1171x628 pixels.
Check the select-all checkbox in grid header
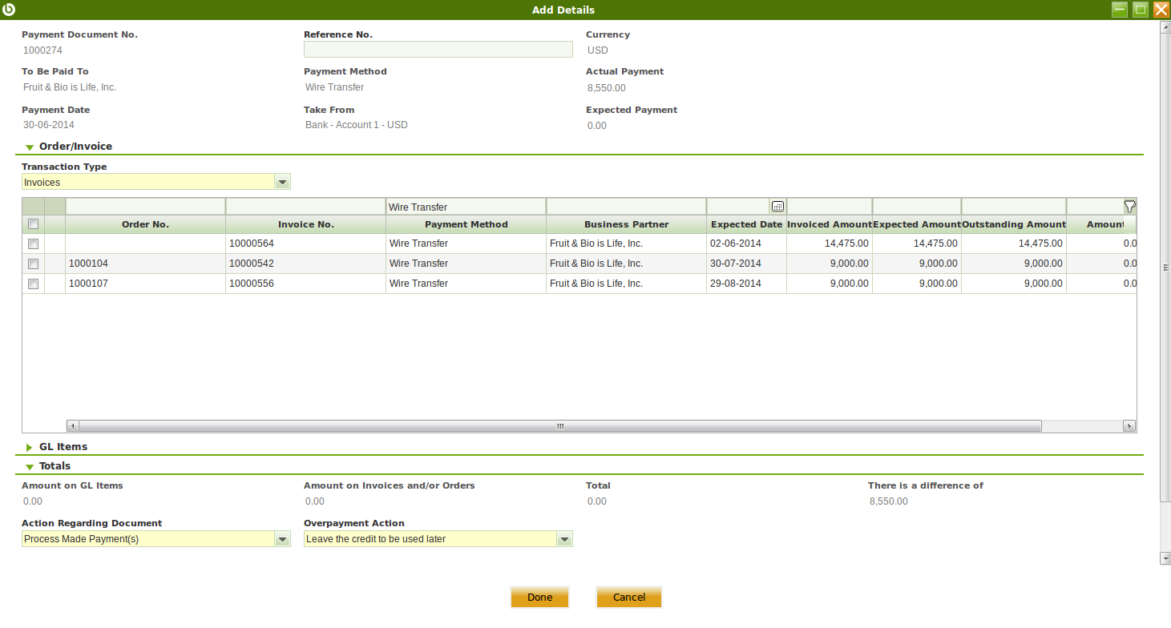coord(33,224)
